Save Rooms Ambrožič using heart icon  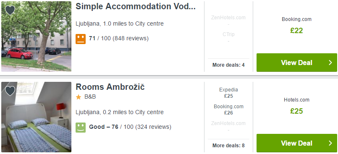pos(10,91)
